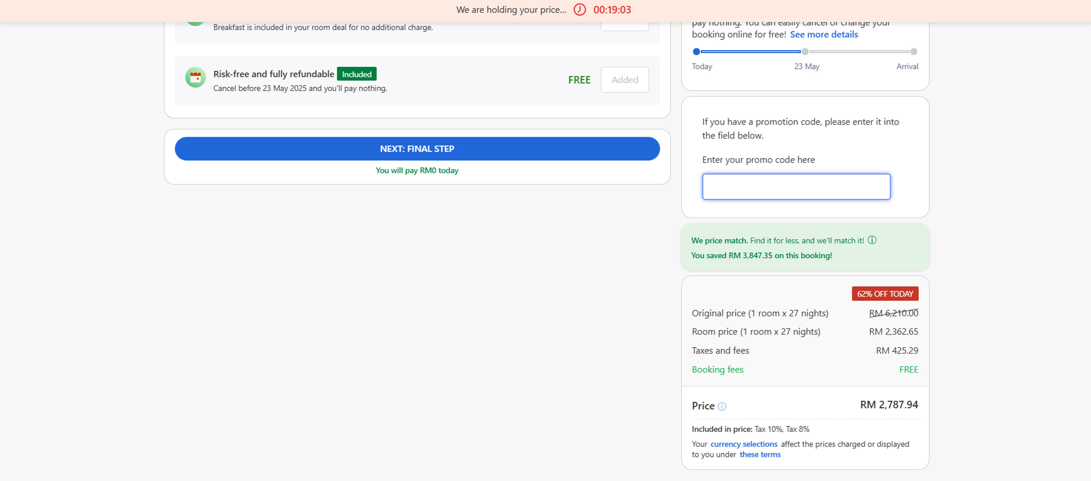Click the struck-through RM 6,210.00 price
The image size is (1091, 481).
pos(894,313)
